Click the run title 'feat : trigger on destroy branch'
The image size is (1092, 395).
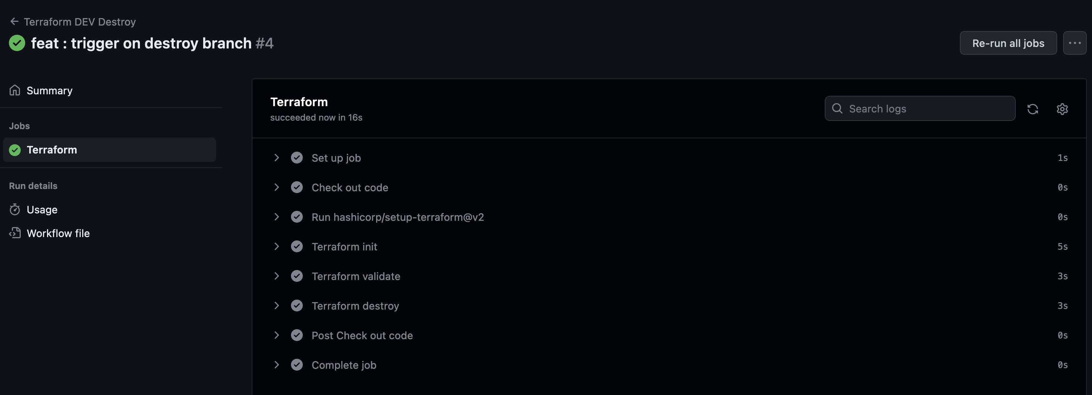coord(141,43)
